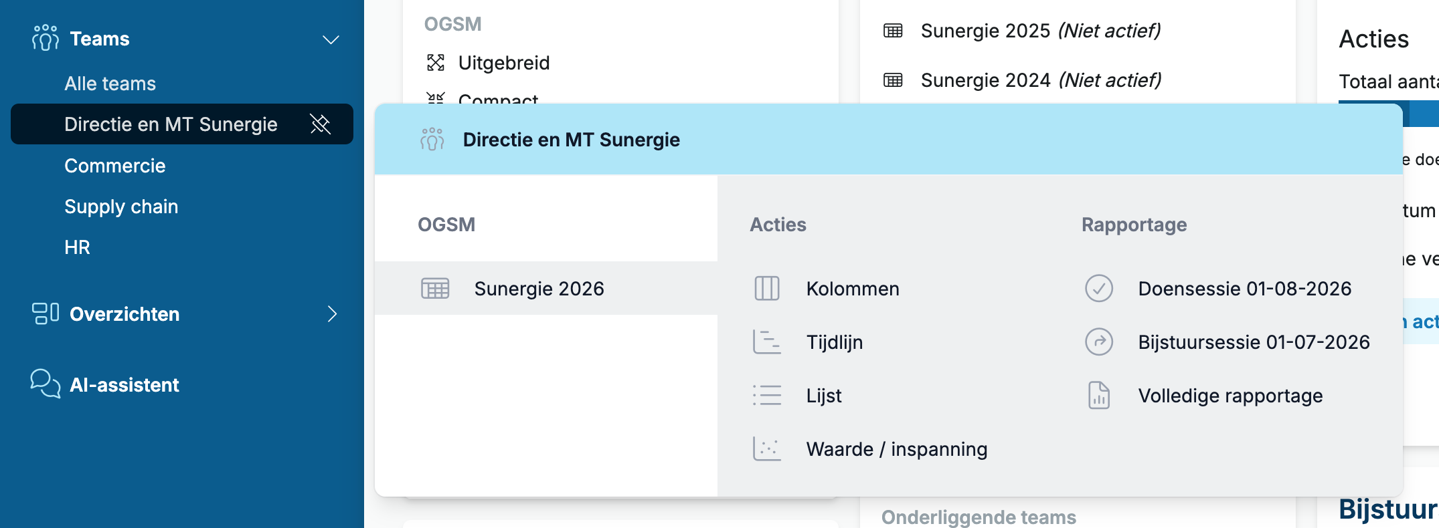Click the Kolommen columns icon
Viewport: 1439px width, 528px height.
click(767, 288)
